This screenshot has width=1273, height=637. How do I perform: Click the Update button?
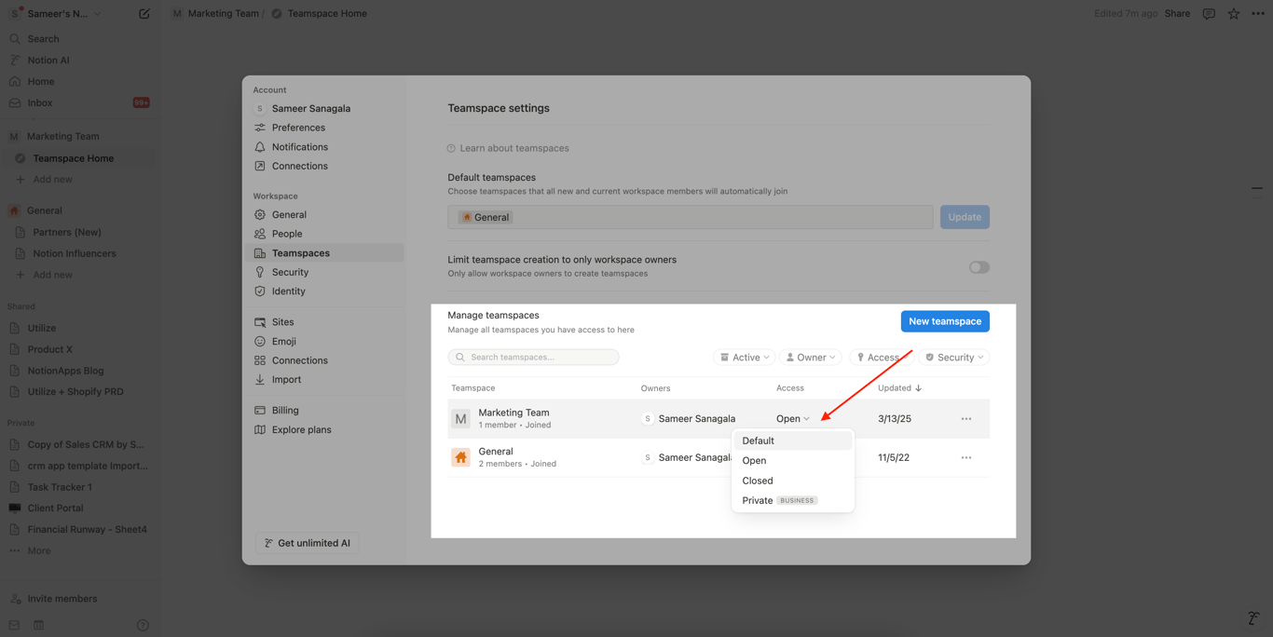coord(965,217)
